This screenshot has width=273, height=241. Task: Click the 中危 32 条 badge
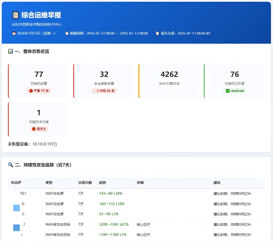[x=104, y=91]
